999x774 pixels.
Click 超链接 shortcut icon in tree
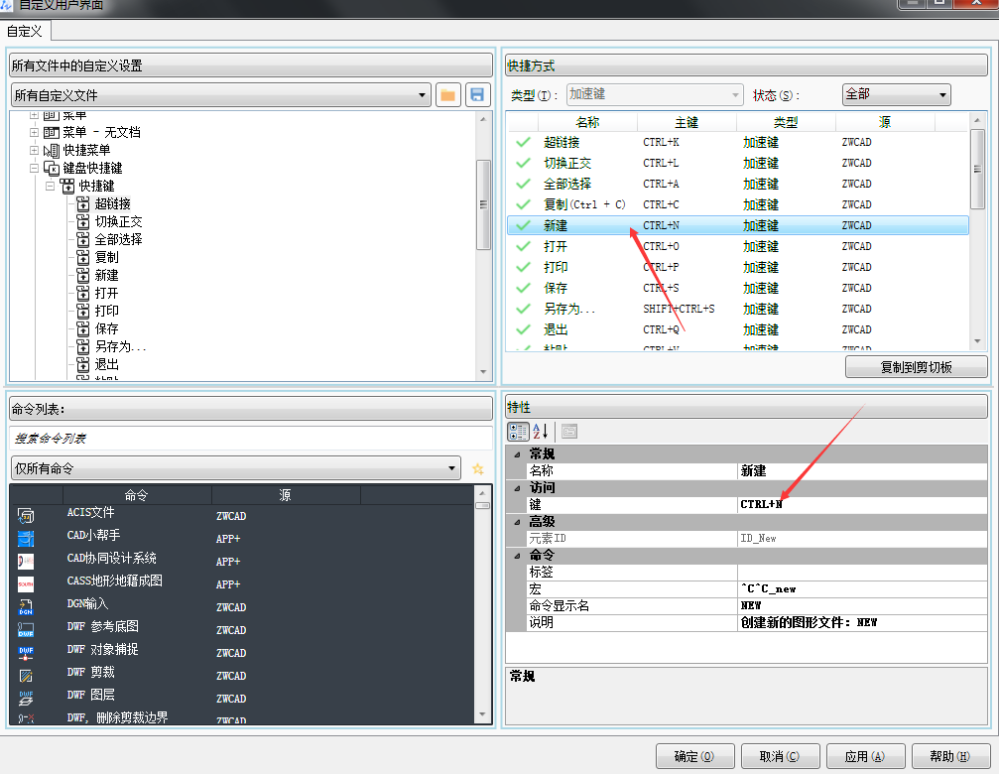83,203
